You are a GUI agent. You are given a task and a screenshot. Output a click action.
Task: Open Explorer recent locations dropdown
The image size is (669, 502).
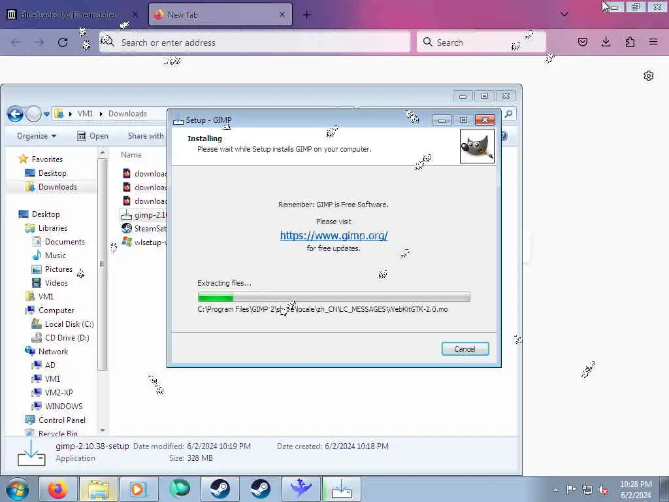pyautogui.click(x=46, y=114)
